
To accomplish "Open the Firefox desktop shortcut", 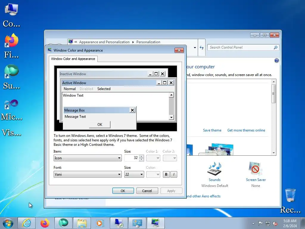I will (x=11, y=46).
